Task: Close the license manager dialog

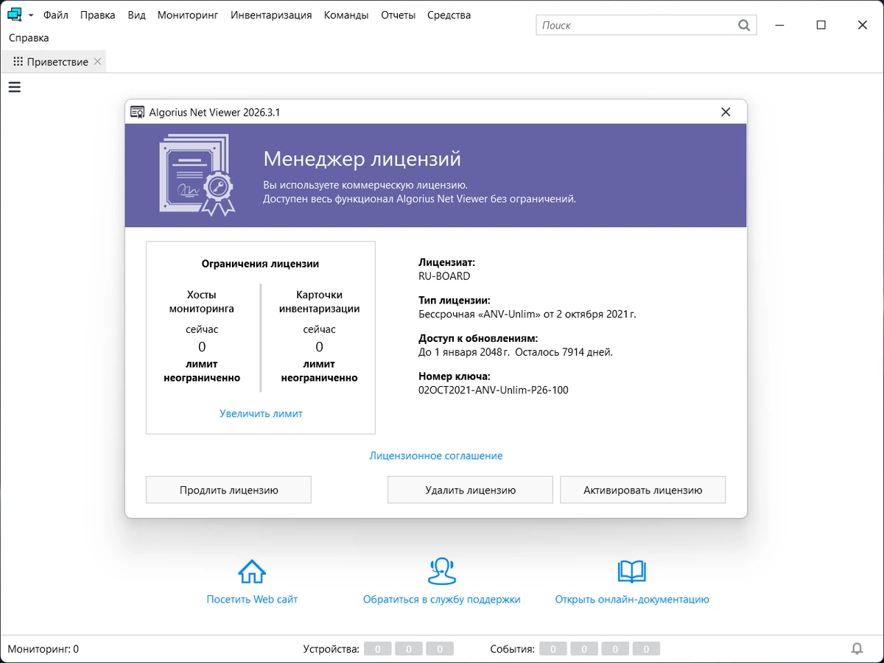Action: 726,112
